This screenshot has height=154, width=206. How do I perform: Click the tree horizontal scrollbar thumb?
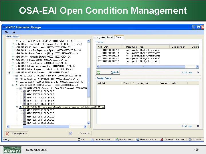[46, 127]
